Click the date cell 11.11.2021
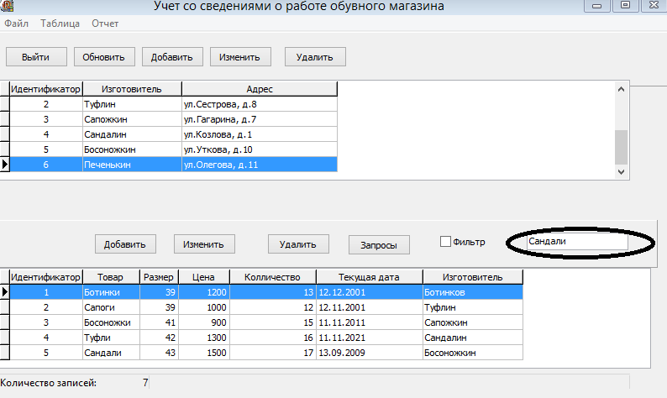The image size is (667, 398). pyautogui.click(x=370, y=338)
